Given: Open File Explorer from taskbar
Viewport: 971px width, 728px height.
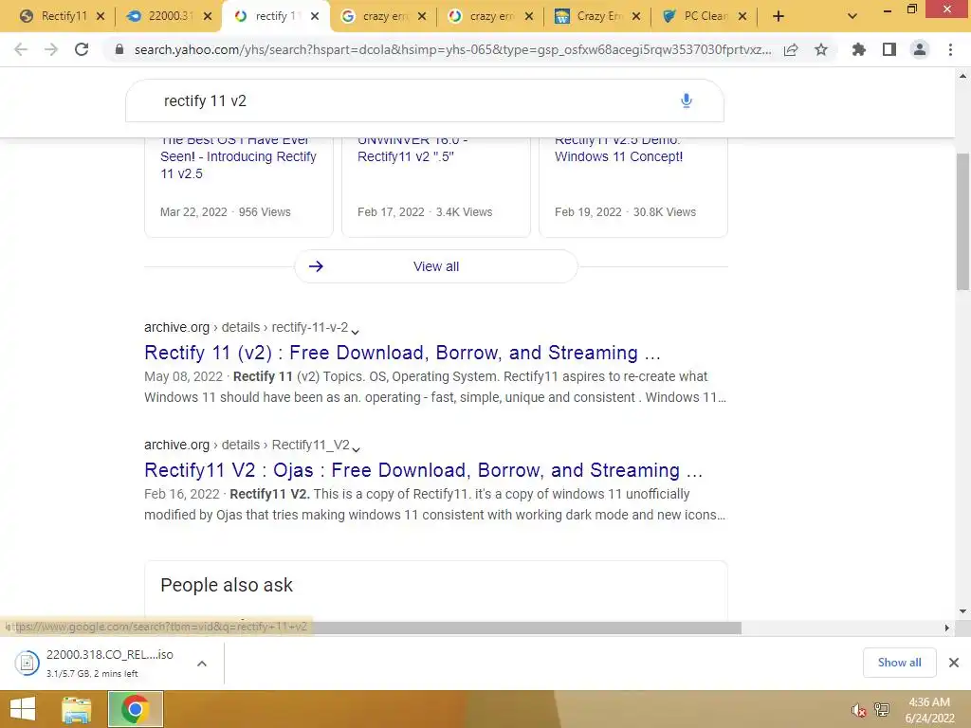Looking at the screenshot, I should pyautogui.click(x=76, y=709).
